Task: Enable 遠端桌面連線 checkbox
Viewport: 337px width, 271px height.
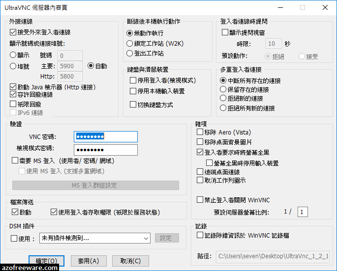Action: click(200, 171)
